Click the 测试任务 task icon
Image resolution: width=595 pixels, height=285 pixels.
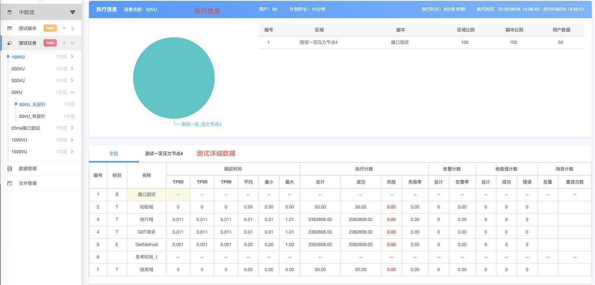tap(10, 43)
